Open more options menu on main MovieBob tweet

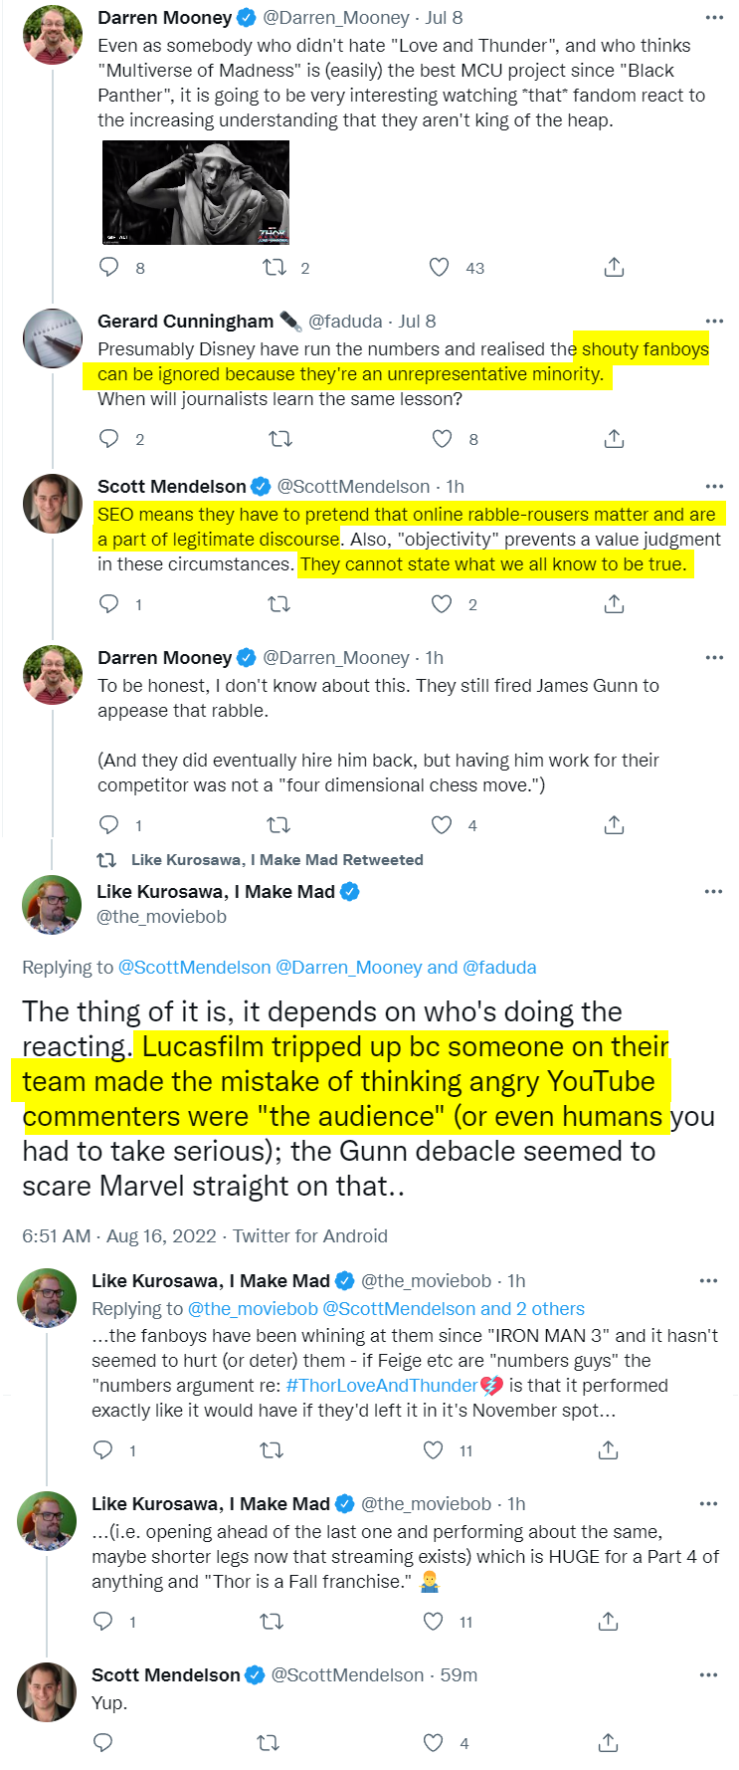pos(713,891)
